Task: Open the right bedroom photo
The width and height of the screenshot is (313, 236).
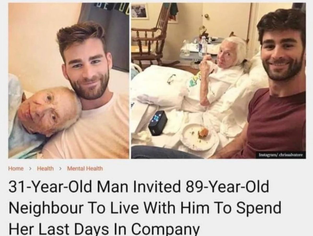Action: (218, 81)
